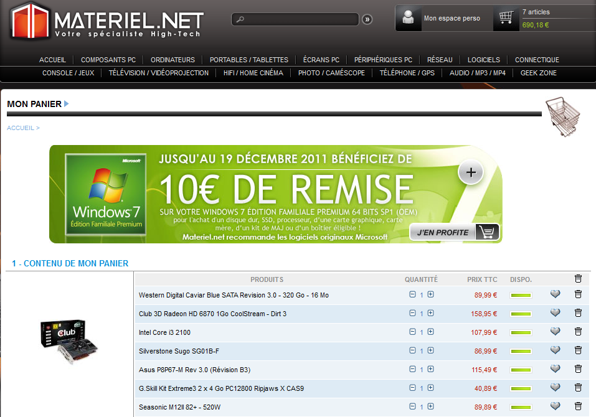
Task: Click availability bar for Intel Core i3 2100
Action: pos(521,332)
